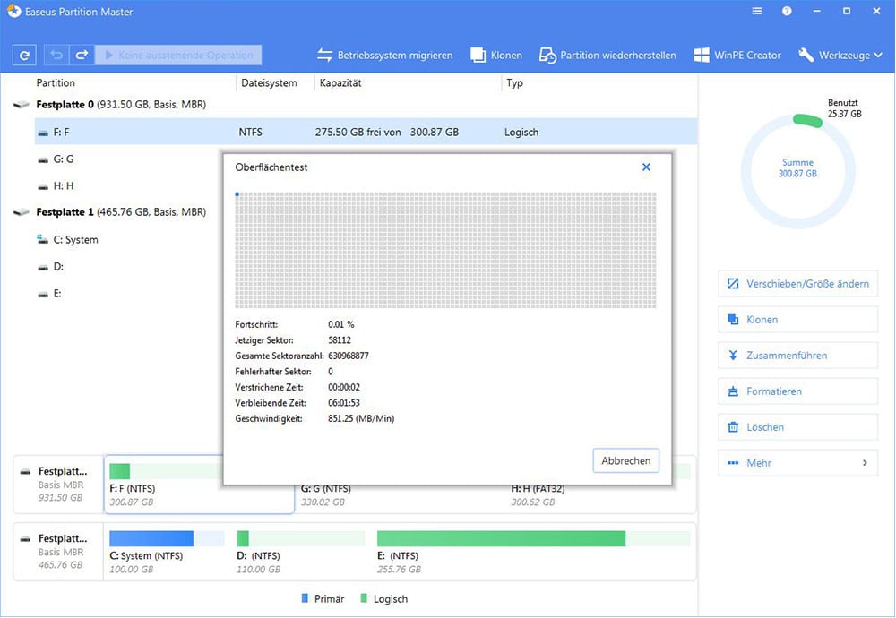Viewport: 896px width, 618px height.
Task: Click the Typ column header
Action: (x=514, y=82)
